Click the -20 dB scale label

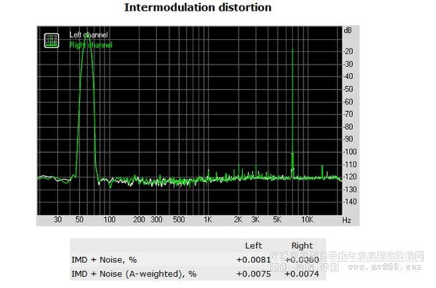(x=349, y=51)
